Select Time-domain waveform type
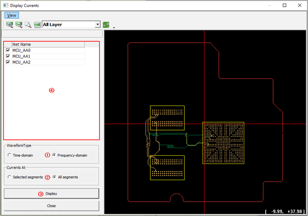 pos(9,155)
